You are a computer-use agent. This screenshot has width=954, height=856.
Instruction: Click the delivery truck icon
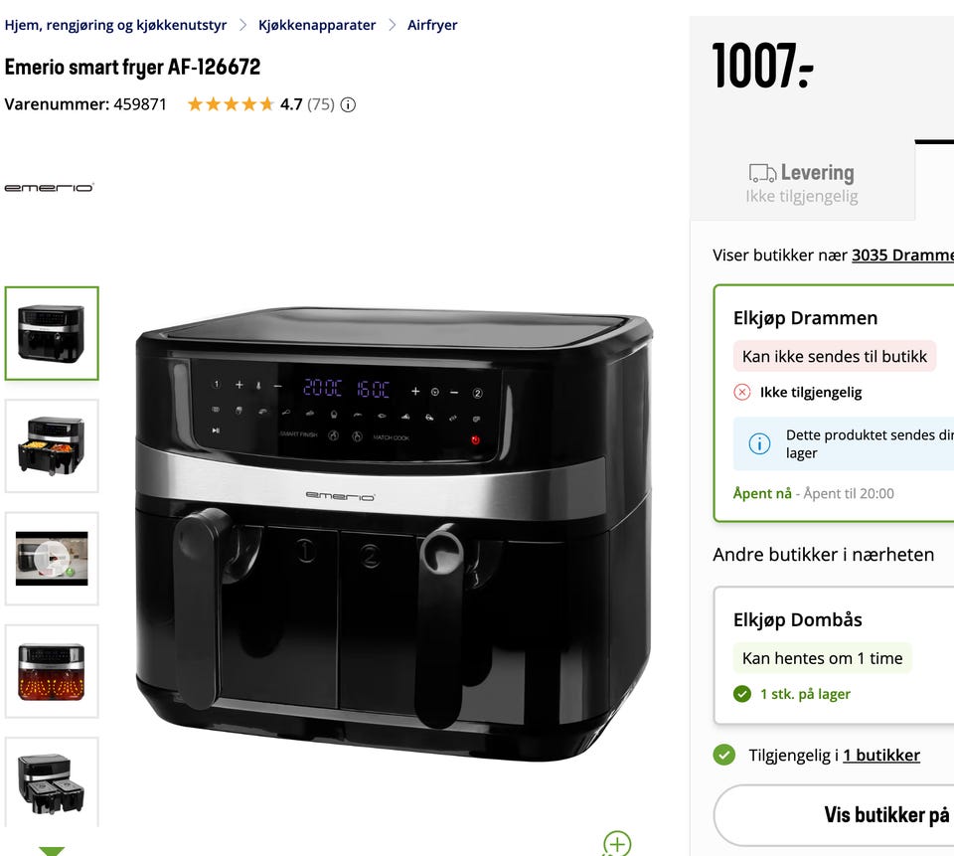[762, 173]
